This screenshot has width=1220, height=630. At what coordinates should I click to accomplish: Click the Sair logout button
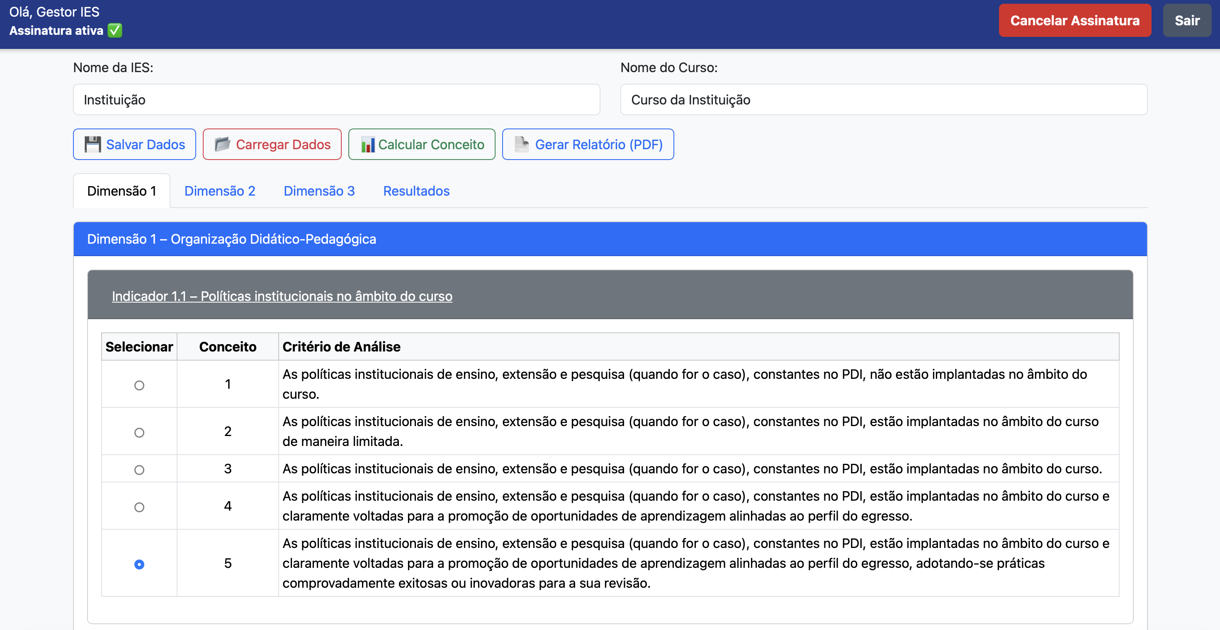[x=1186, y=21]
